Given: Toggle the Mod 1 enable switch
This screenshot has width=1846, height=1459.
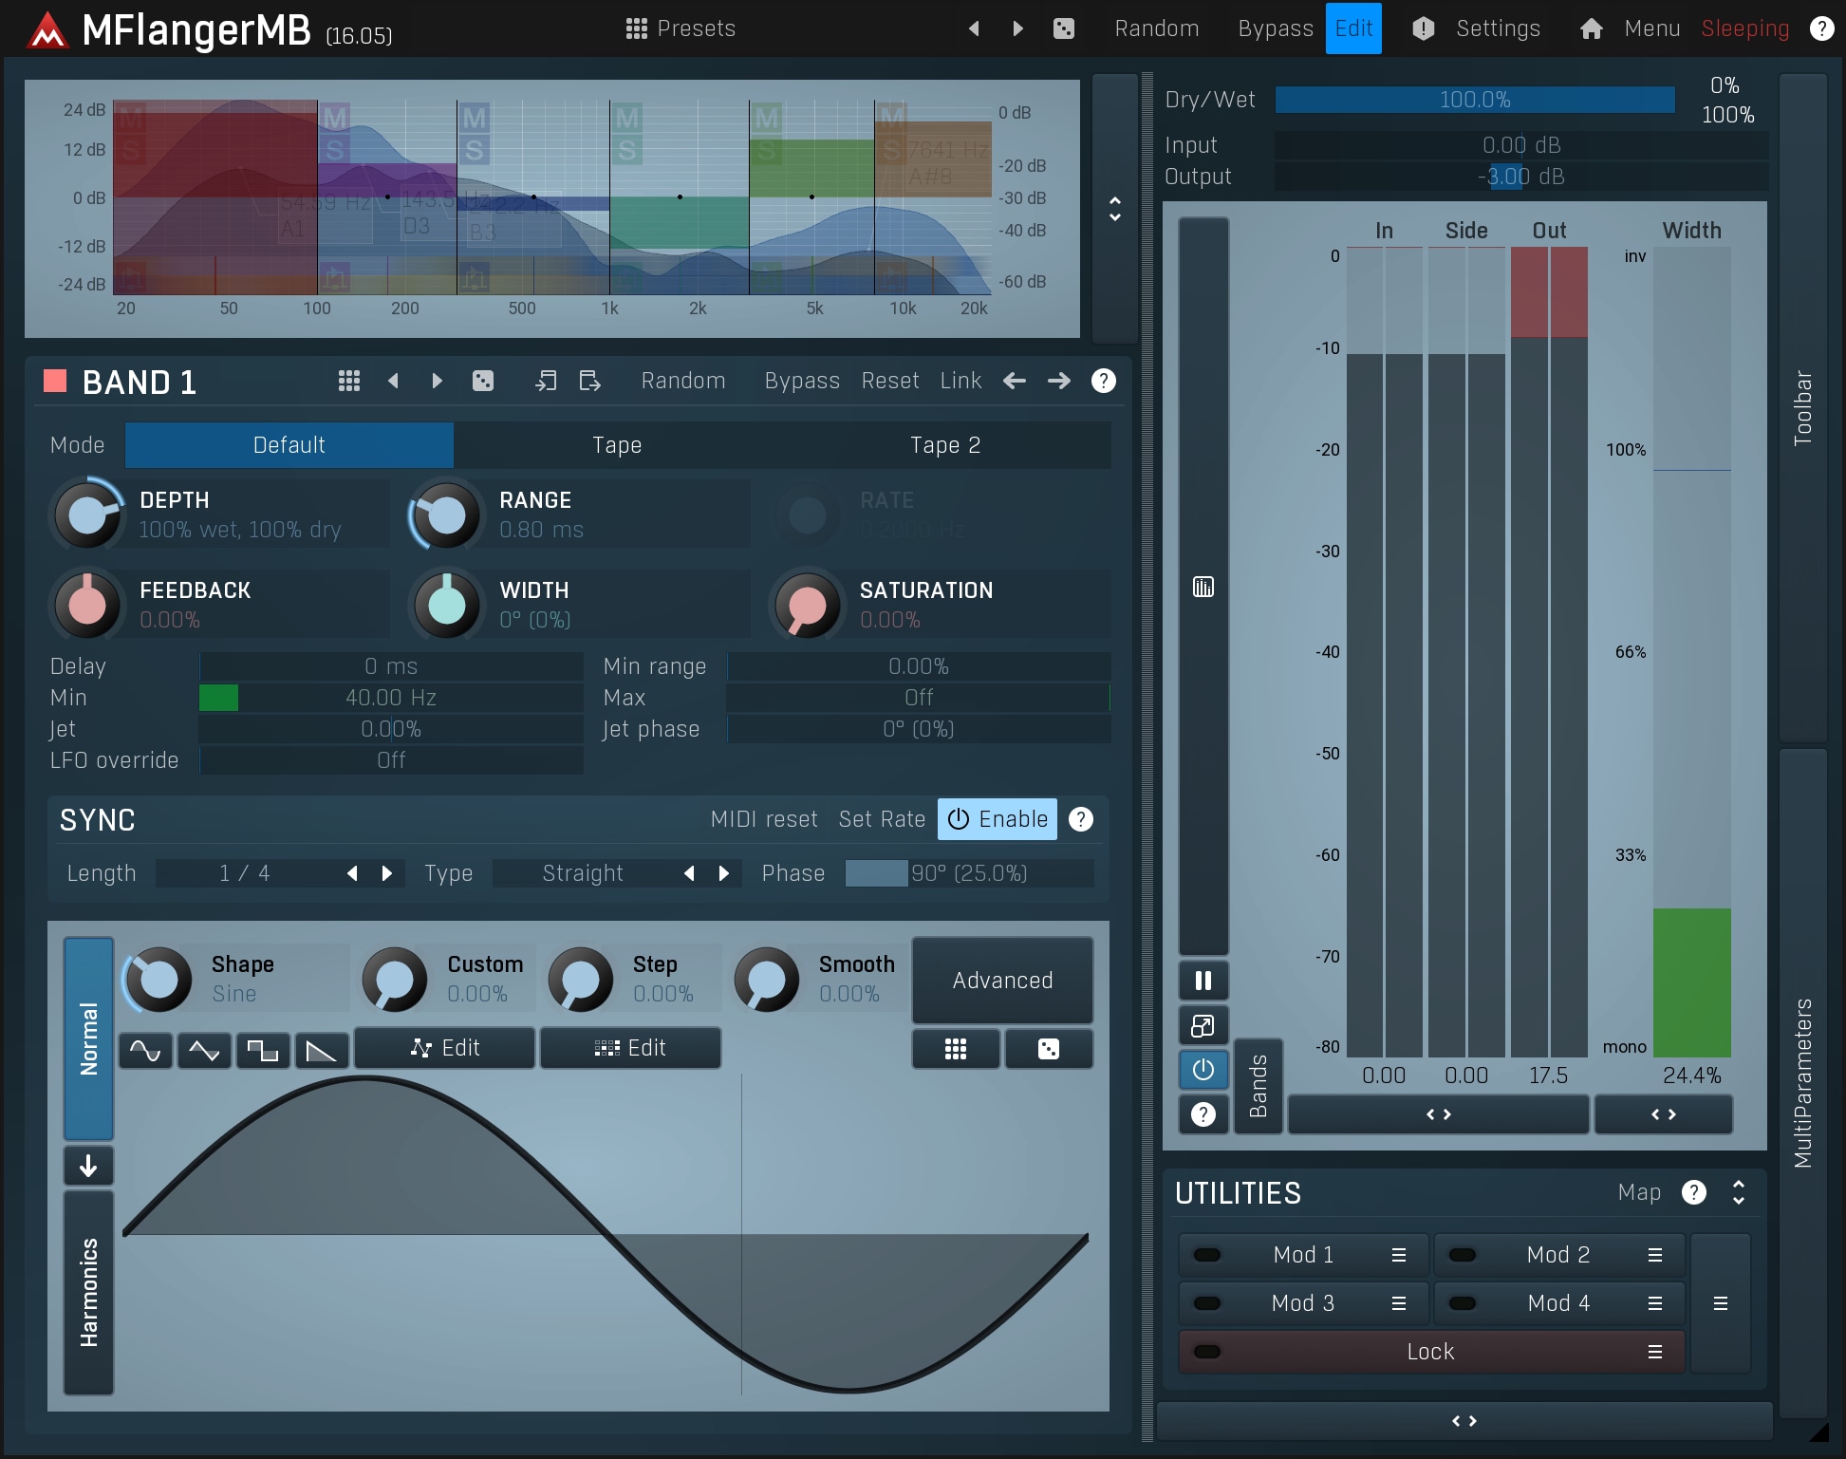Looking at the screenshot, I should coord(1207,1255).
